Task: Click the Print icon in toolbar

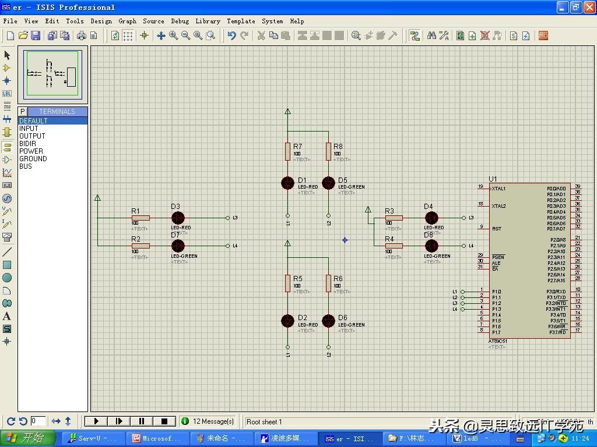Action: pos(81,36)
